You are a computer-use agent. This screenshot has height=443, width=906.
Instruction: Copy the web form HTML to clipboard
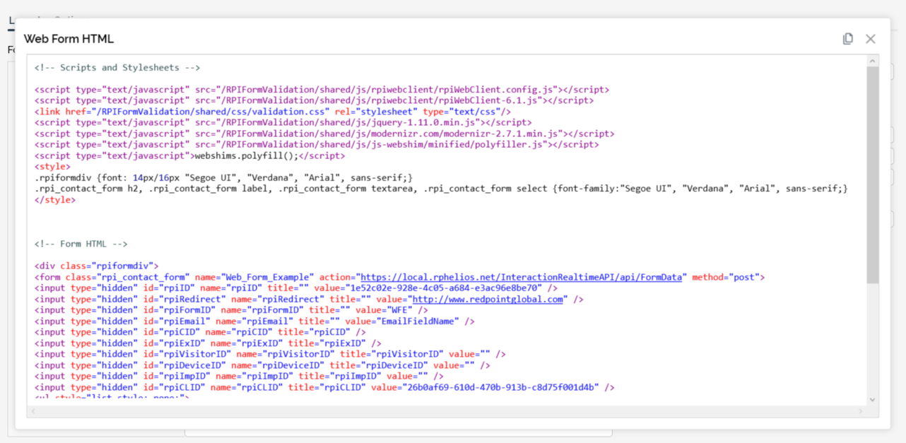848,39
